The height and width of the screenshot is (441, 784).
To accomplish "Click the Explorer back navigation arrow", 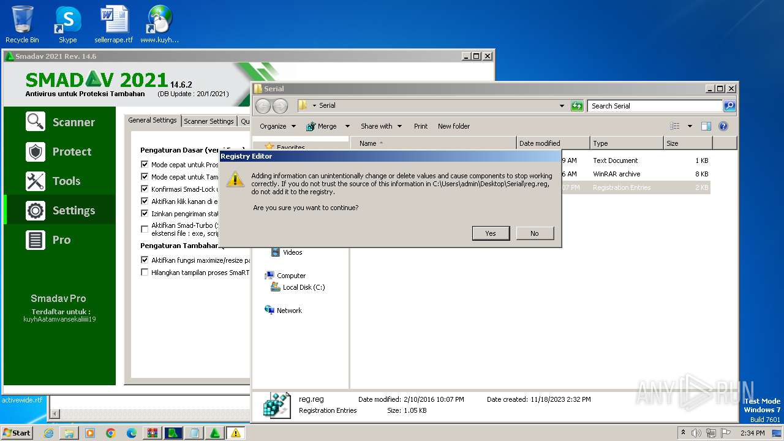I will 263,106.
